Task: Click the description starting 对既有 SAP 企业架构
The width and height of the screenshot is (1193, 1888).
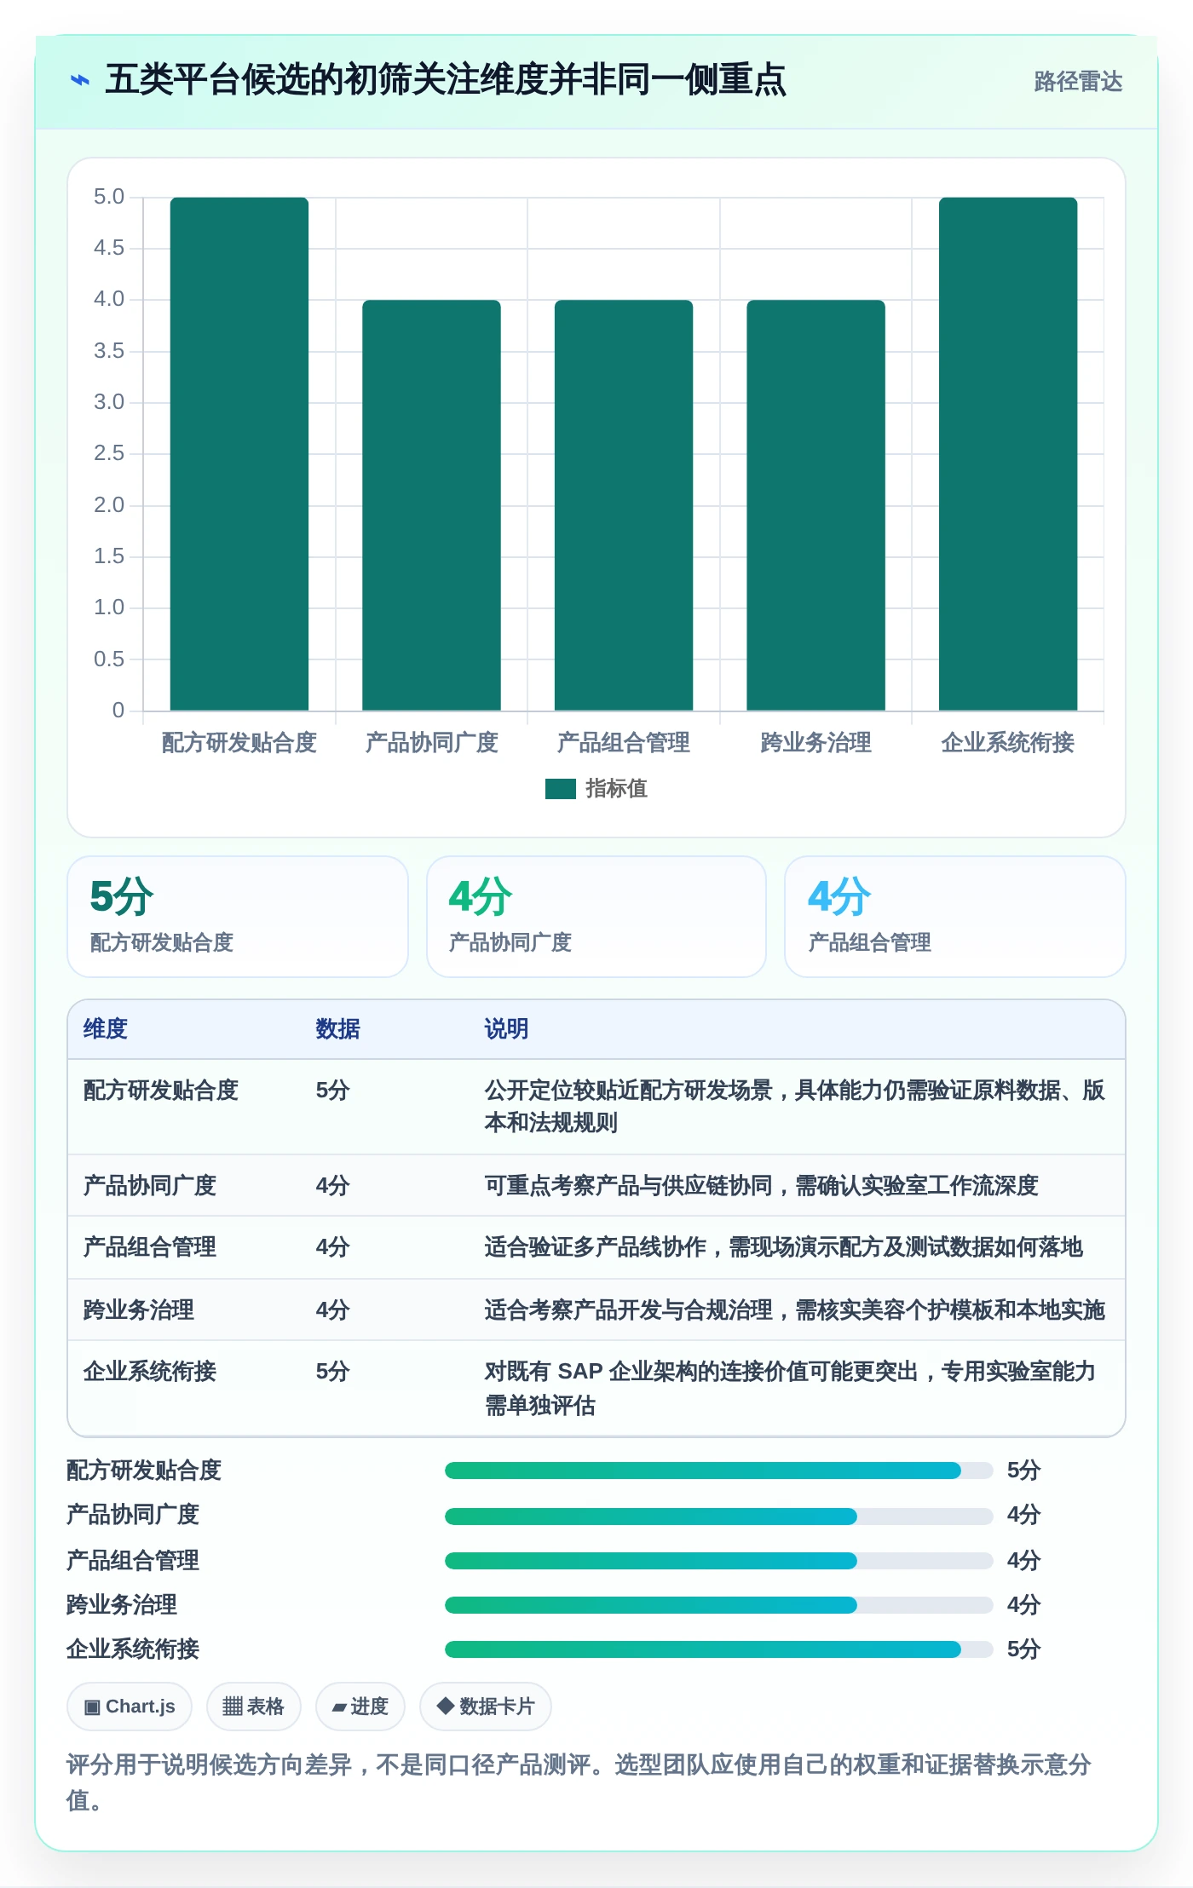Action: click(x=791, y=1388)
